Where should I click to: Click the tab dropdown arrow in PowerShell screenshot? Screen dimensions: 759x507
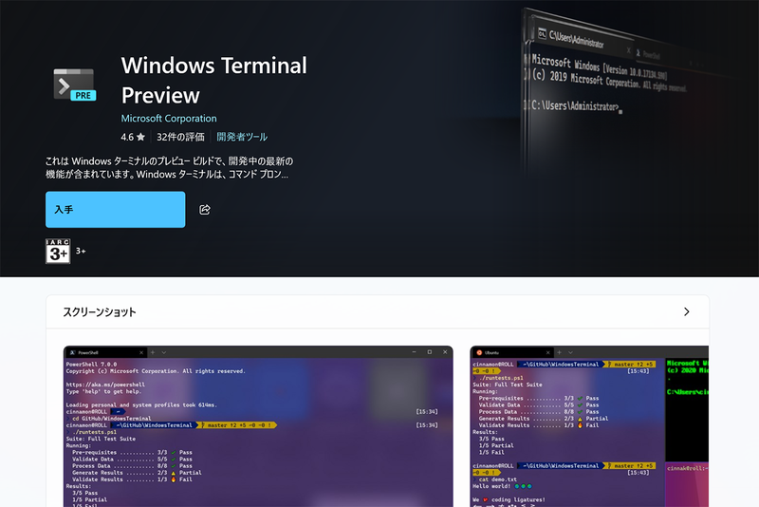(x=164, y=352)
